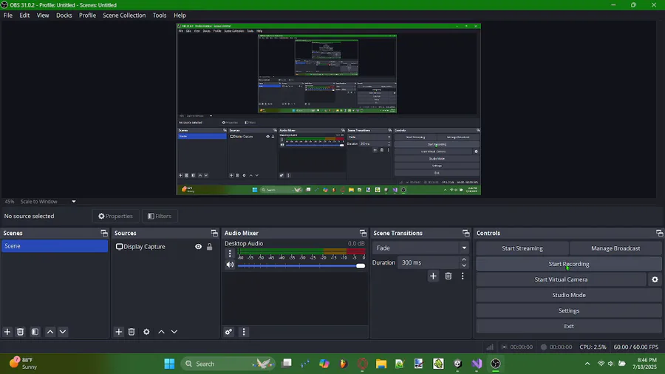The image size is (665, 374).
Task: Show hidden system tray icons chevron
Action: 587,364
